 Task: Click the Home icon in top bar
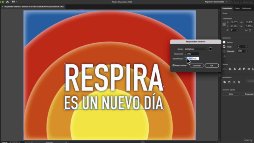point(8,2)
